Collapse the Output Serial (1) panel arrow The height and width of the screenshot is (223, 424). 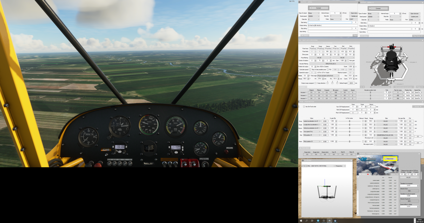click(x=422, y=2)
